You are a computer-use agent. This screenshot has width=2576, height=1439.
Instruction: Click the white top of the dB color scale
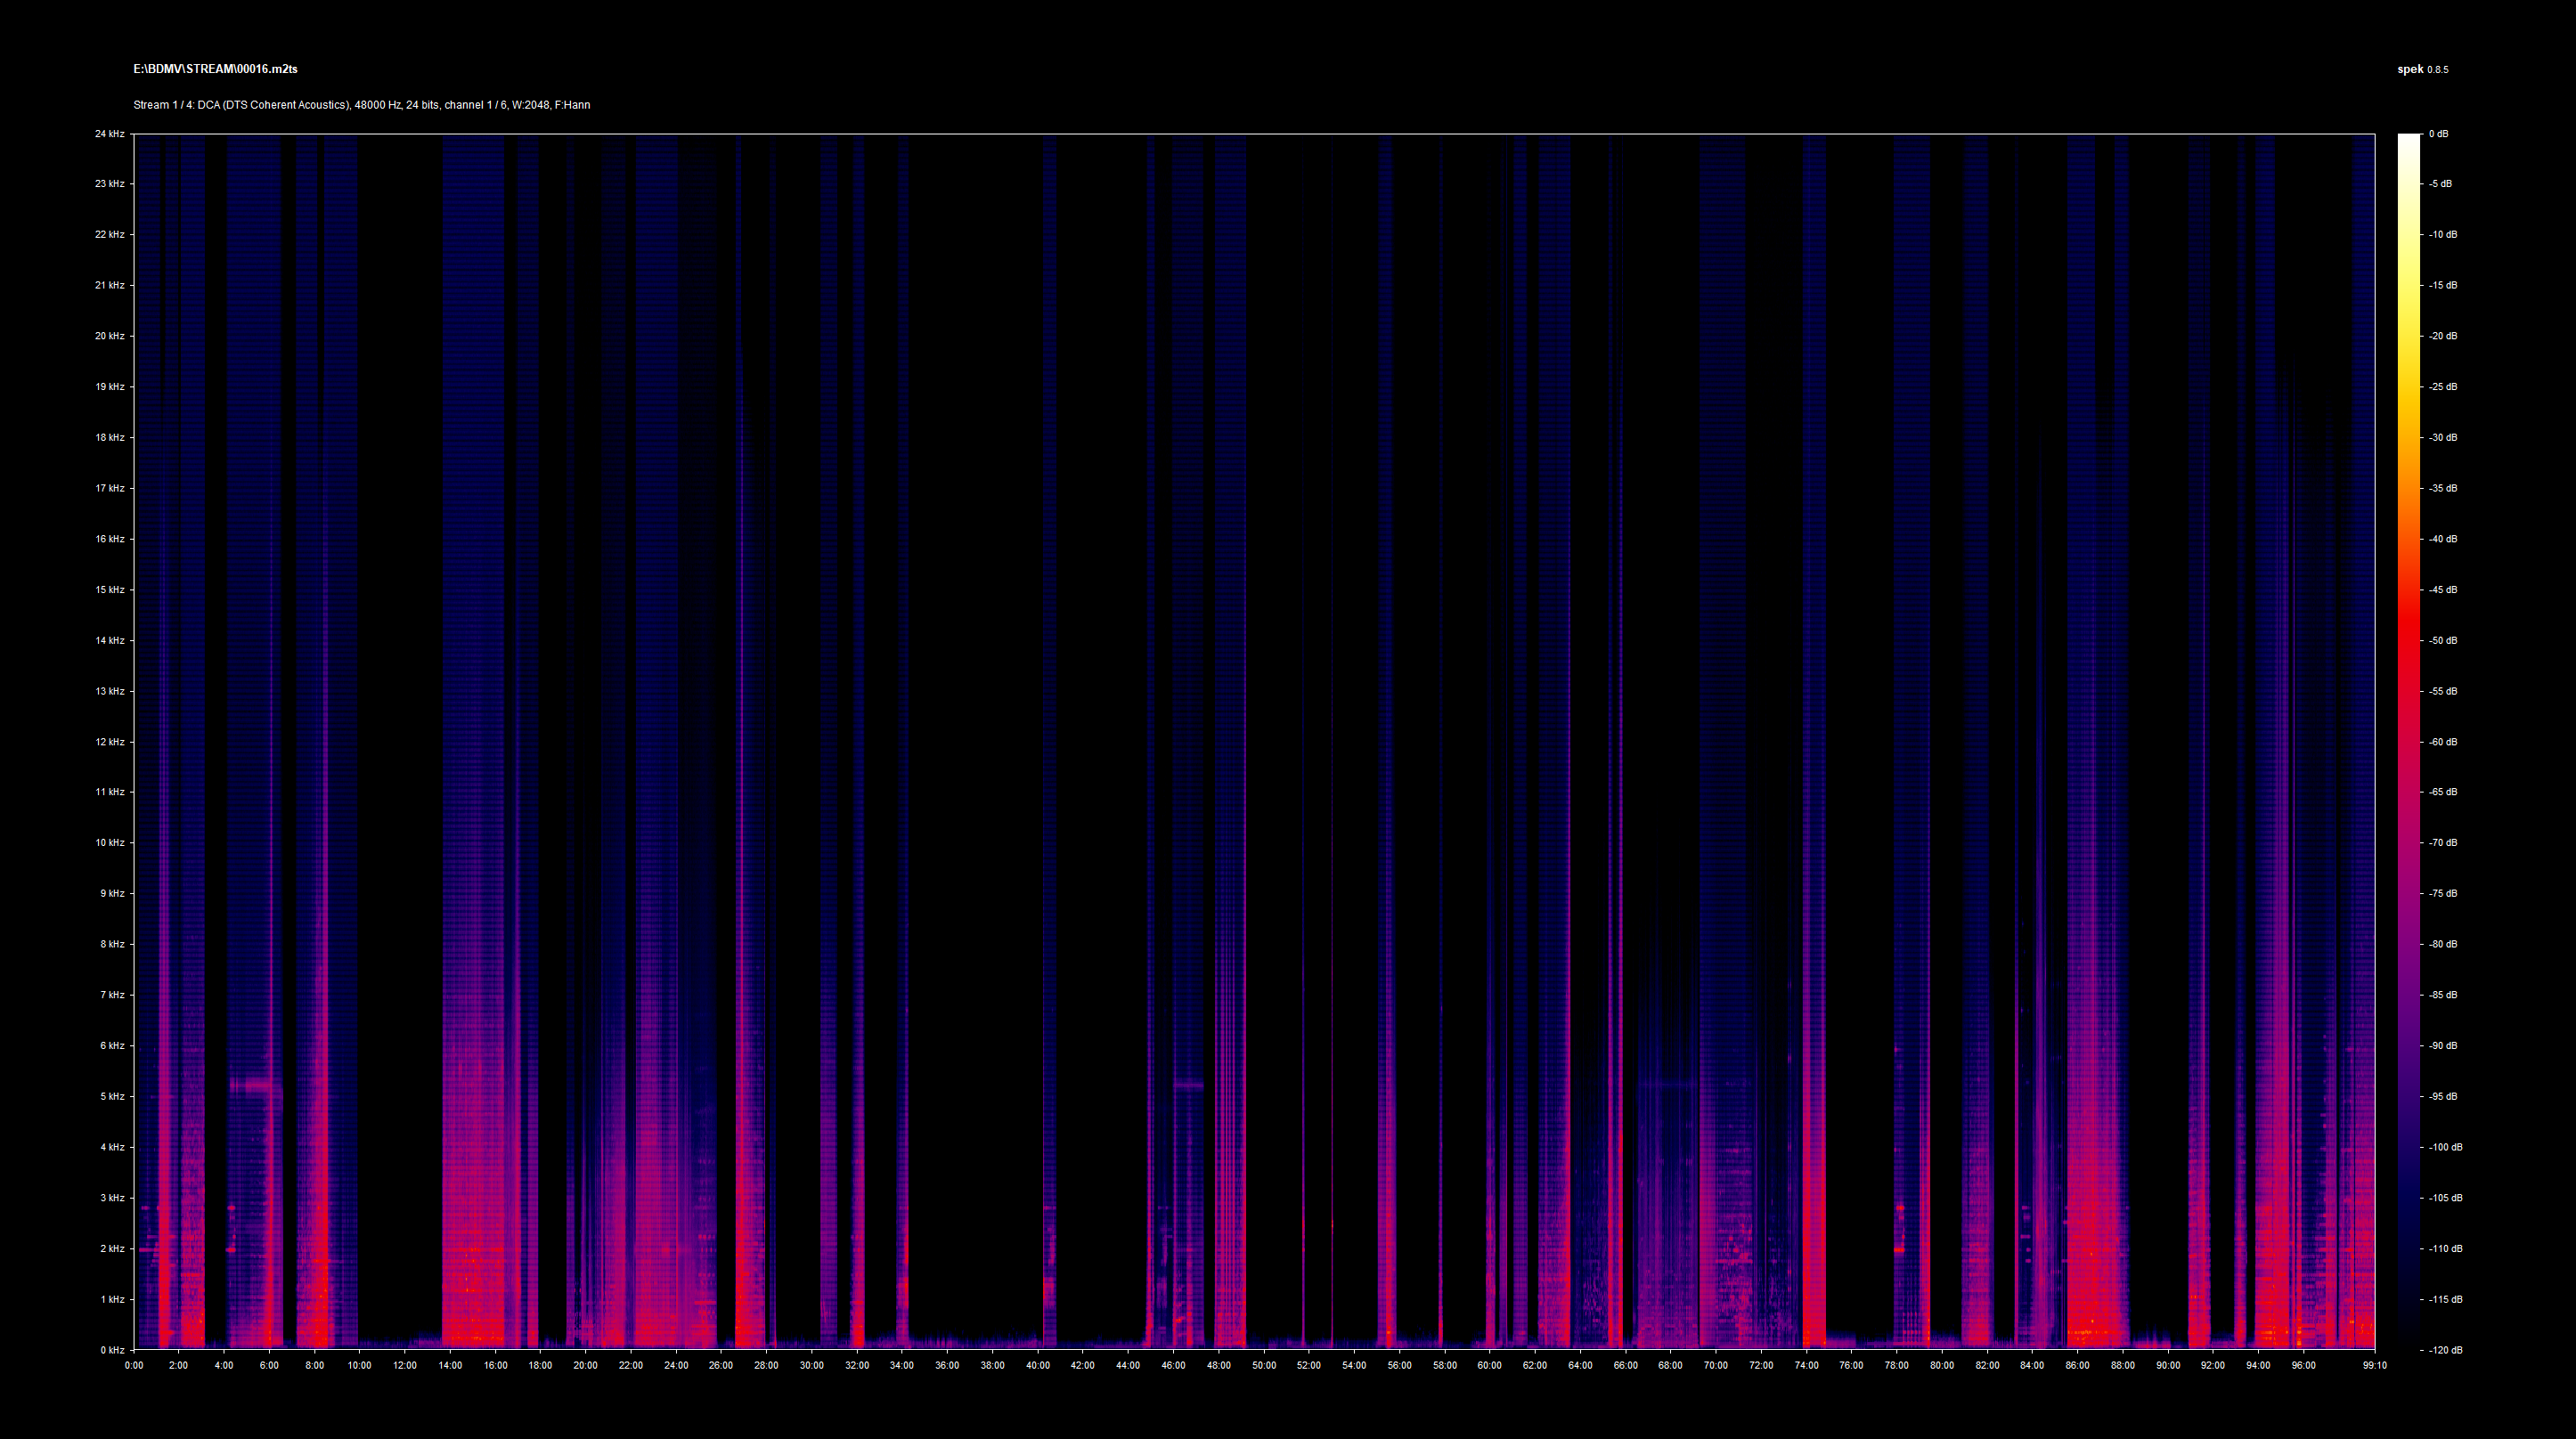coord(2408,139)
